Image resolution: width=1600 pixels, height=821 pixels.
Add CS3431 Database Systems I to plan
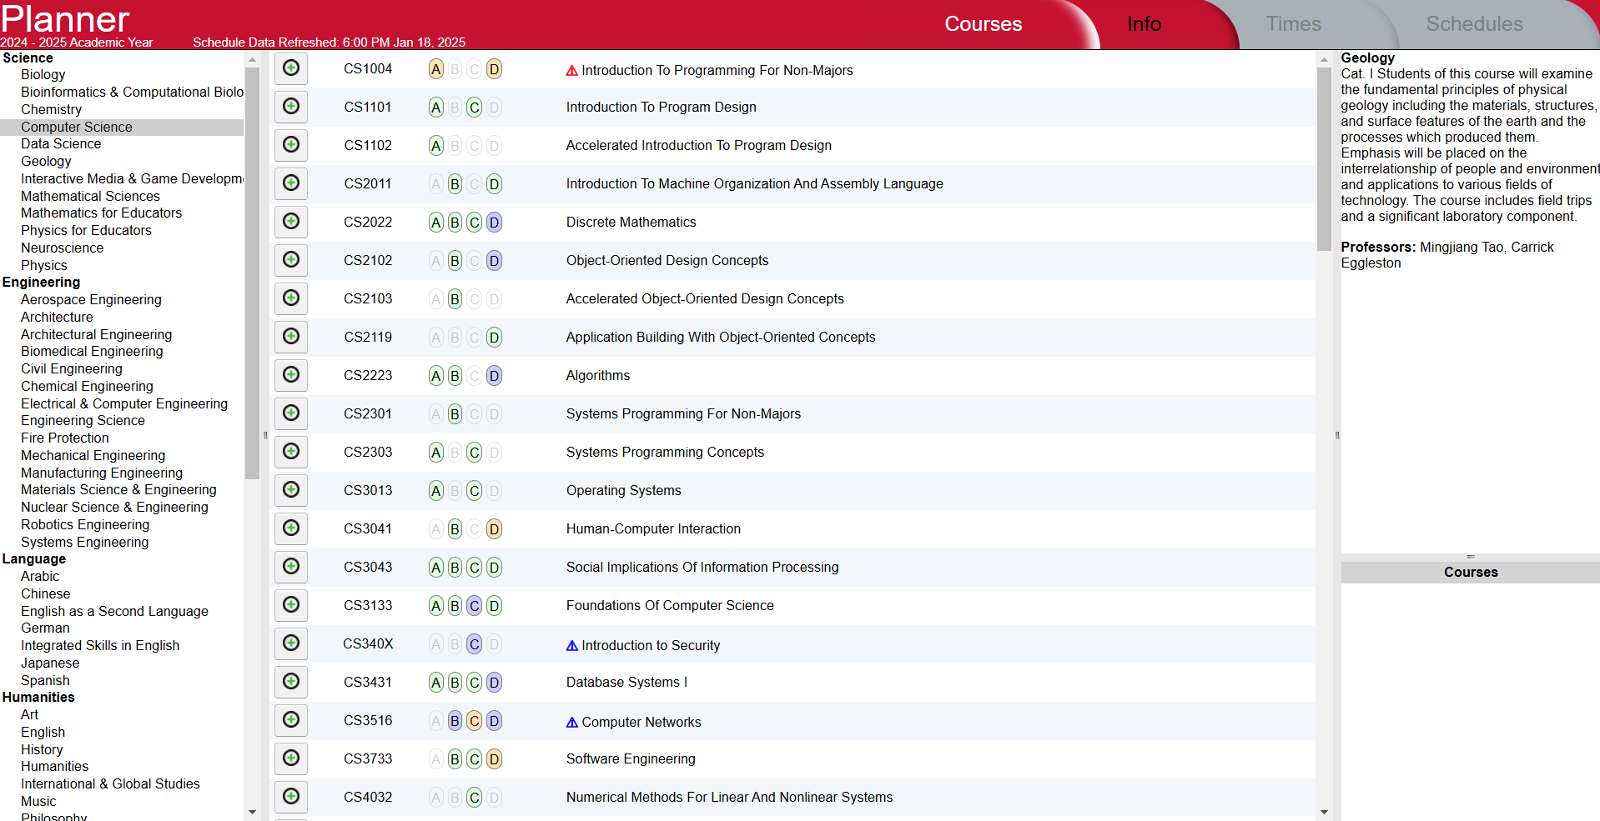[x=290, y=682]
